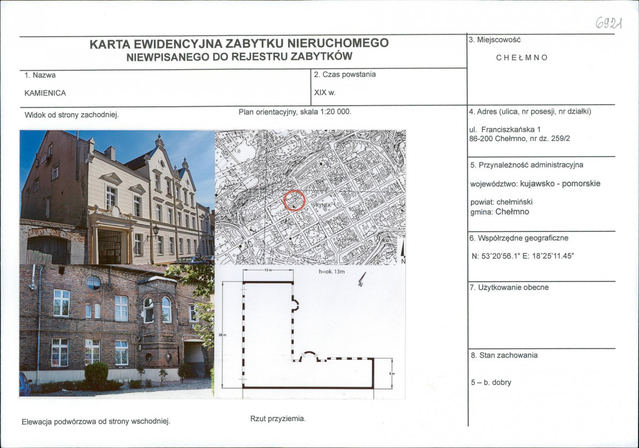Click the 'Elewacja podwórzowa od strony wschodniej' caption
This screenshot has width=639, height=448.
coord(96,421)
